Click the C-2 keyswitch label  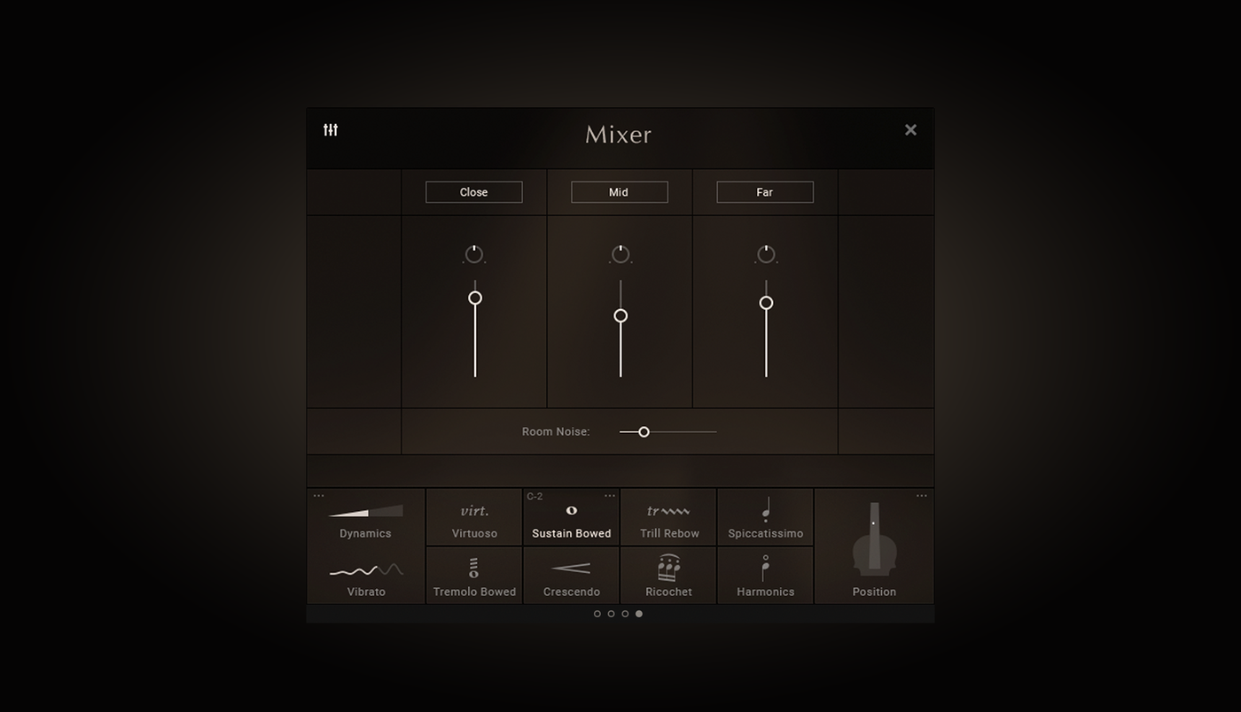point(535,497)
